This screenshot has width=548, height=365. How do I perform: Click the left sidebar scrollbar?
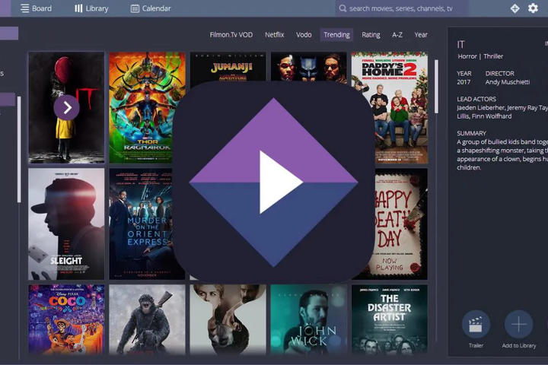[19, 149]
